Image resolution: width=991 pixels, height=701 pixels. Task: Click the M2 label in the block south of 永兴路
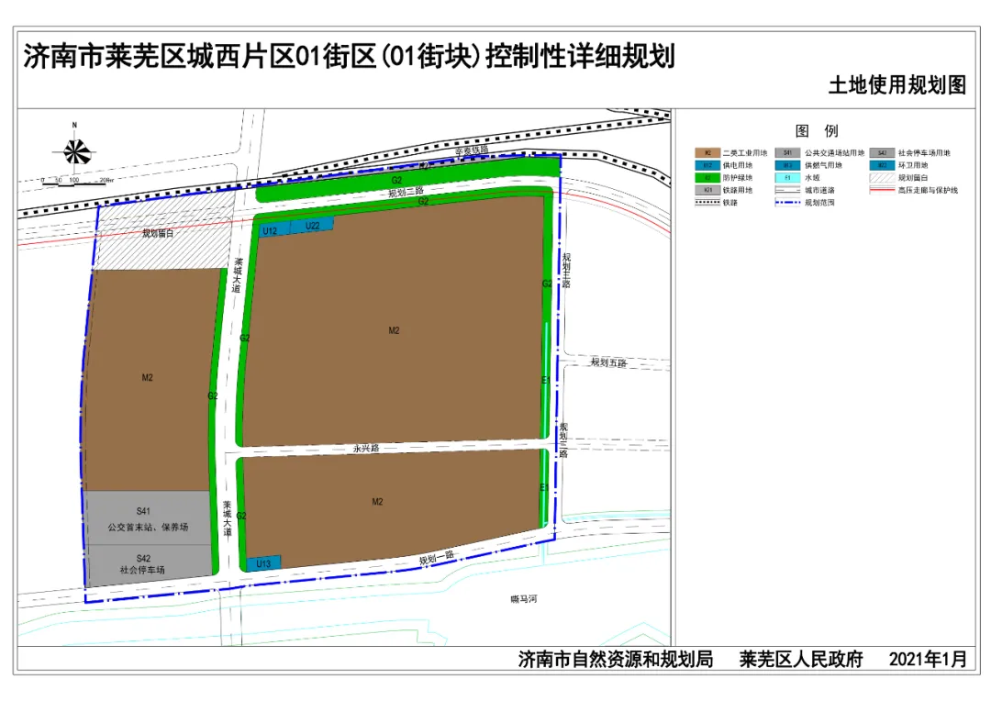point(377,501)
